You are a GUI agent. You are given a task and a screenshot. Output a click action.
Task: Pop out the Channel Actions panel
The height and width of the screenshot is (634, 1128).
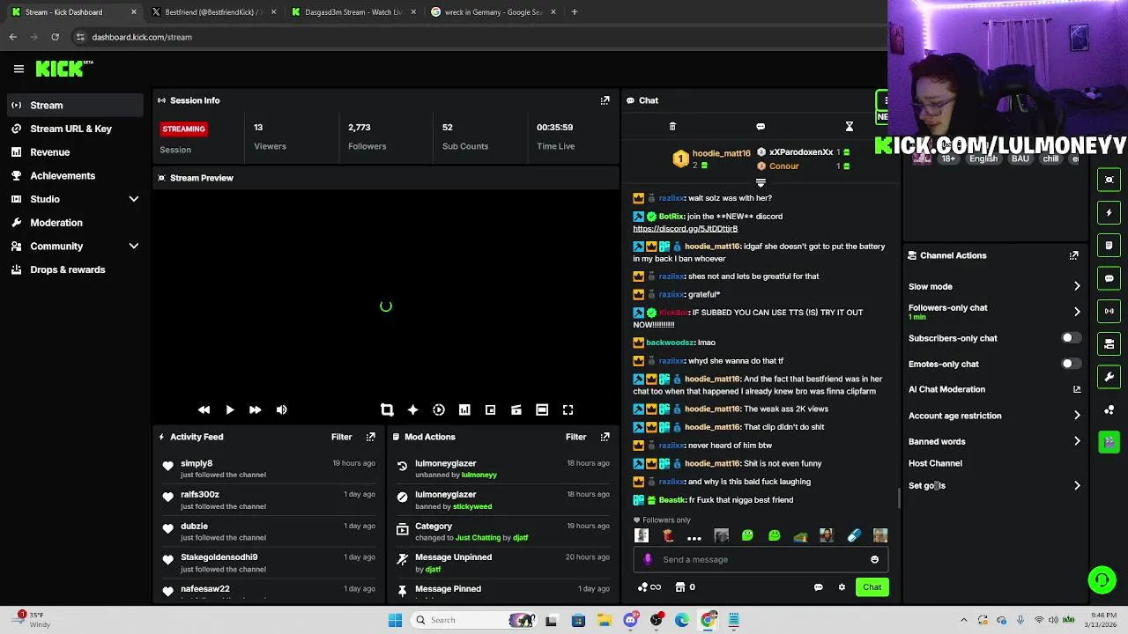point(1073,255)
